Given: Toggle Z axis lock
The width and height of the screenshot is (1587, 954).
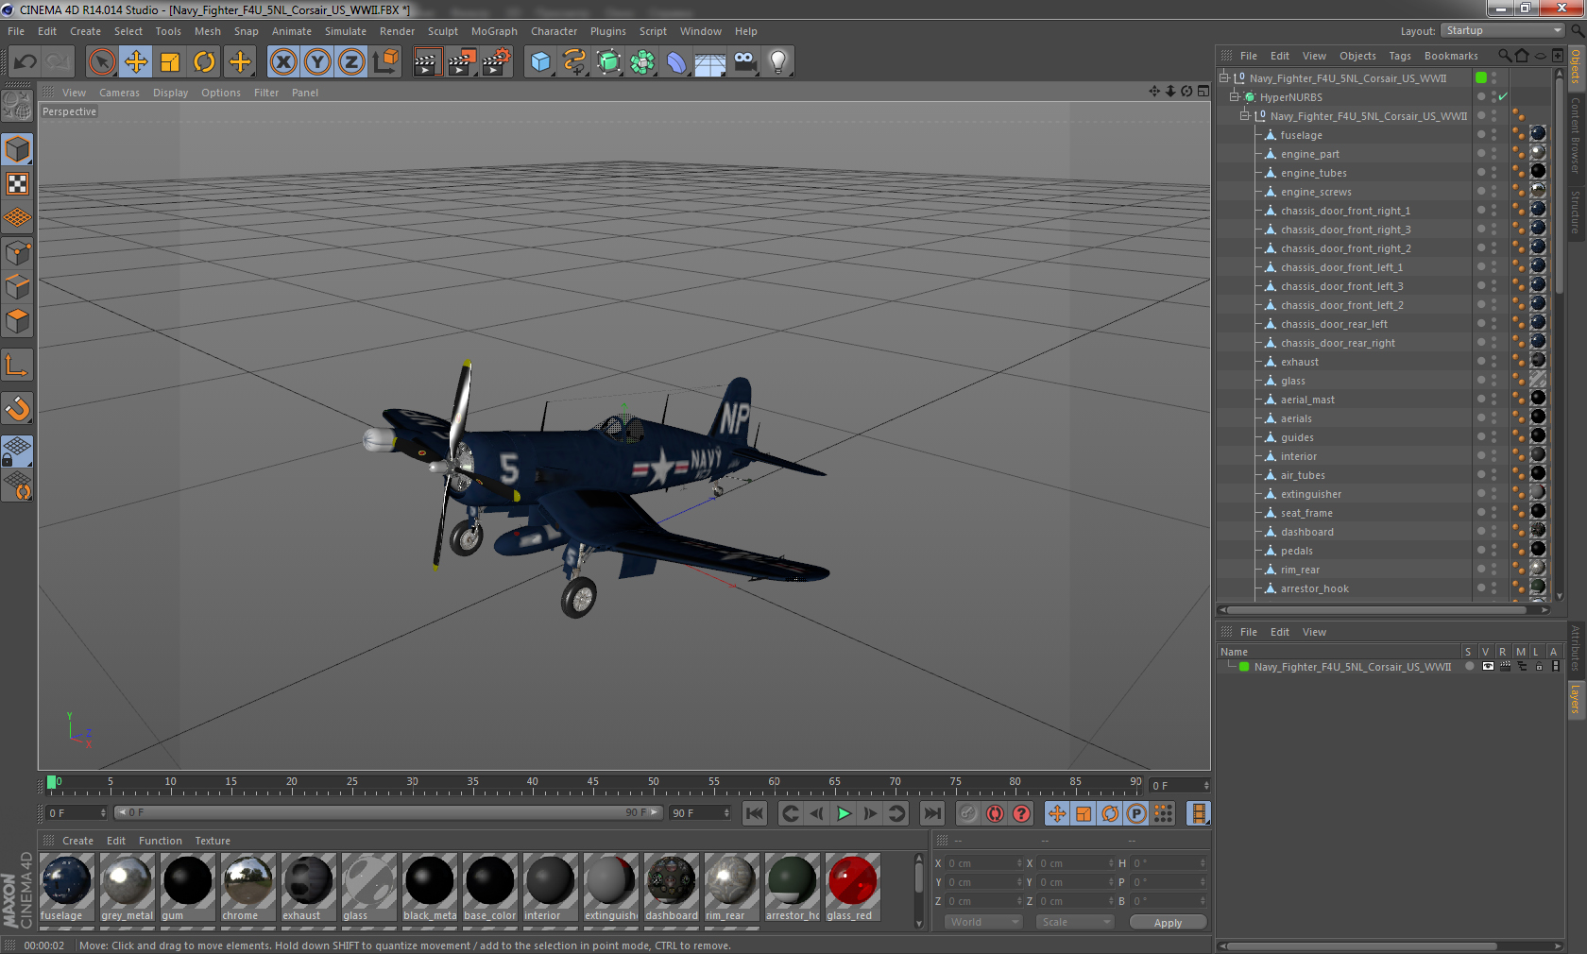Looking at the screenshot, I should [x=351, y=62].
